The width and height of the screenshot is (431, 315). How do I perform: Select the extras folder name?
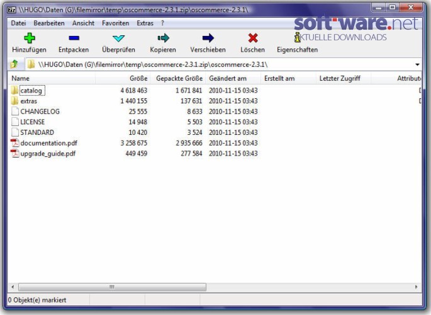(28, 101)
